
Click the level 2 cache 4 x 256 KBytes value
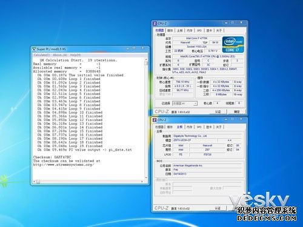tap(221, 90)
